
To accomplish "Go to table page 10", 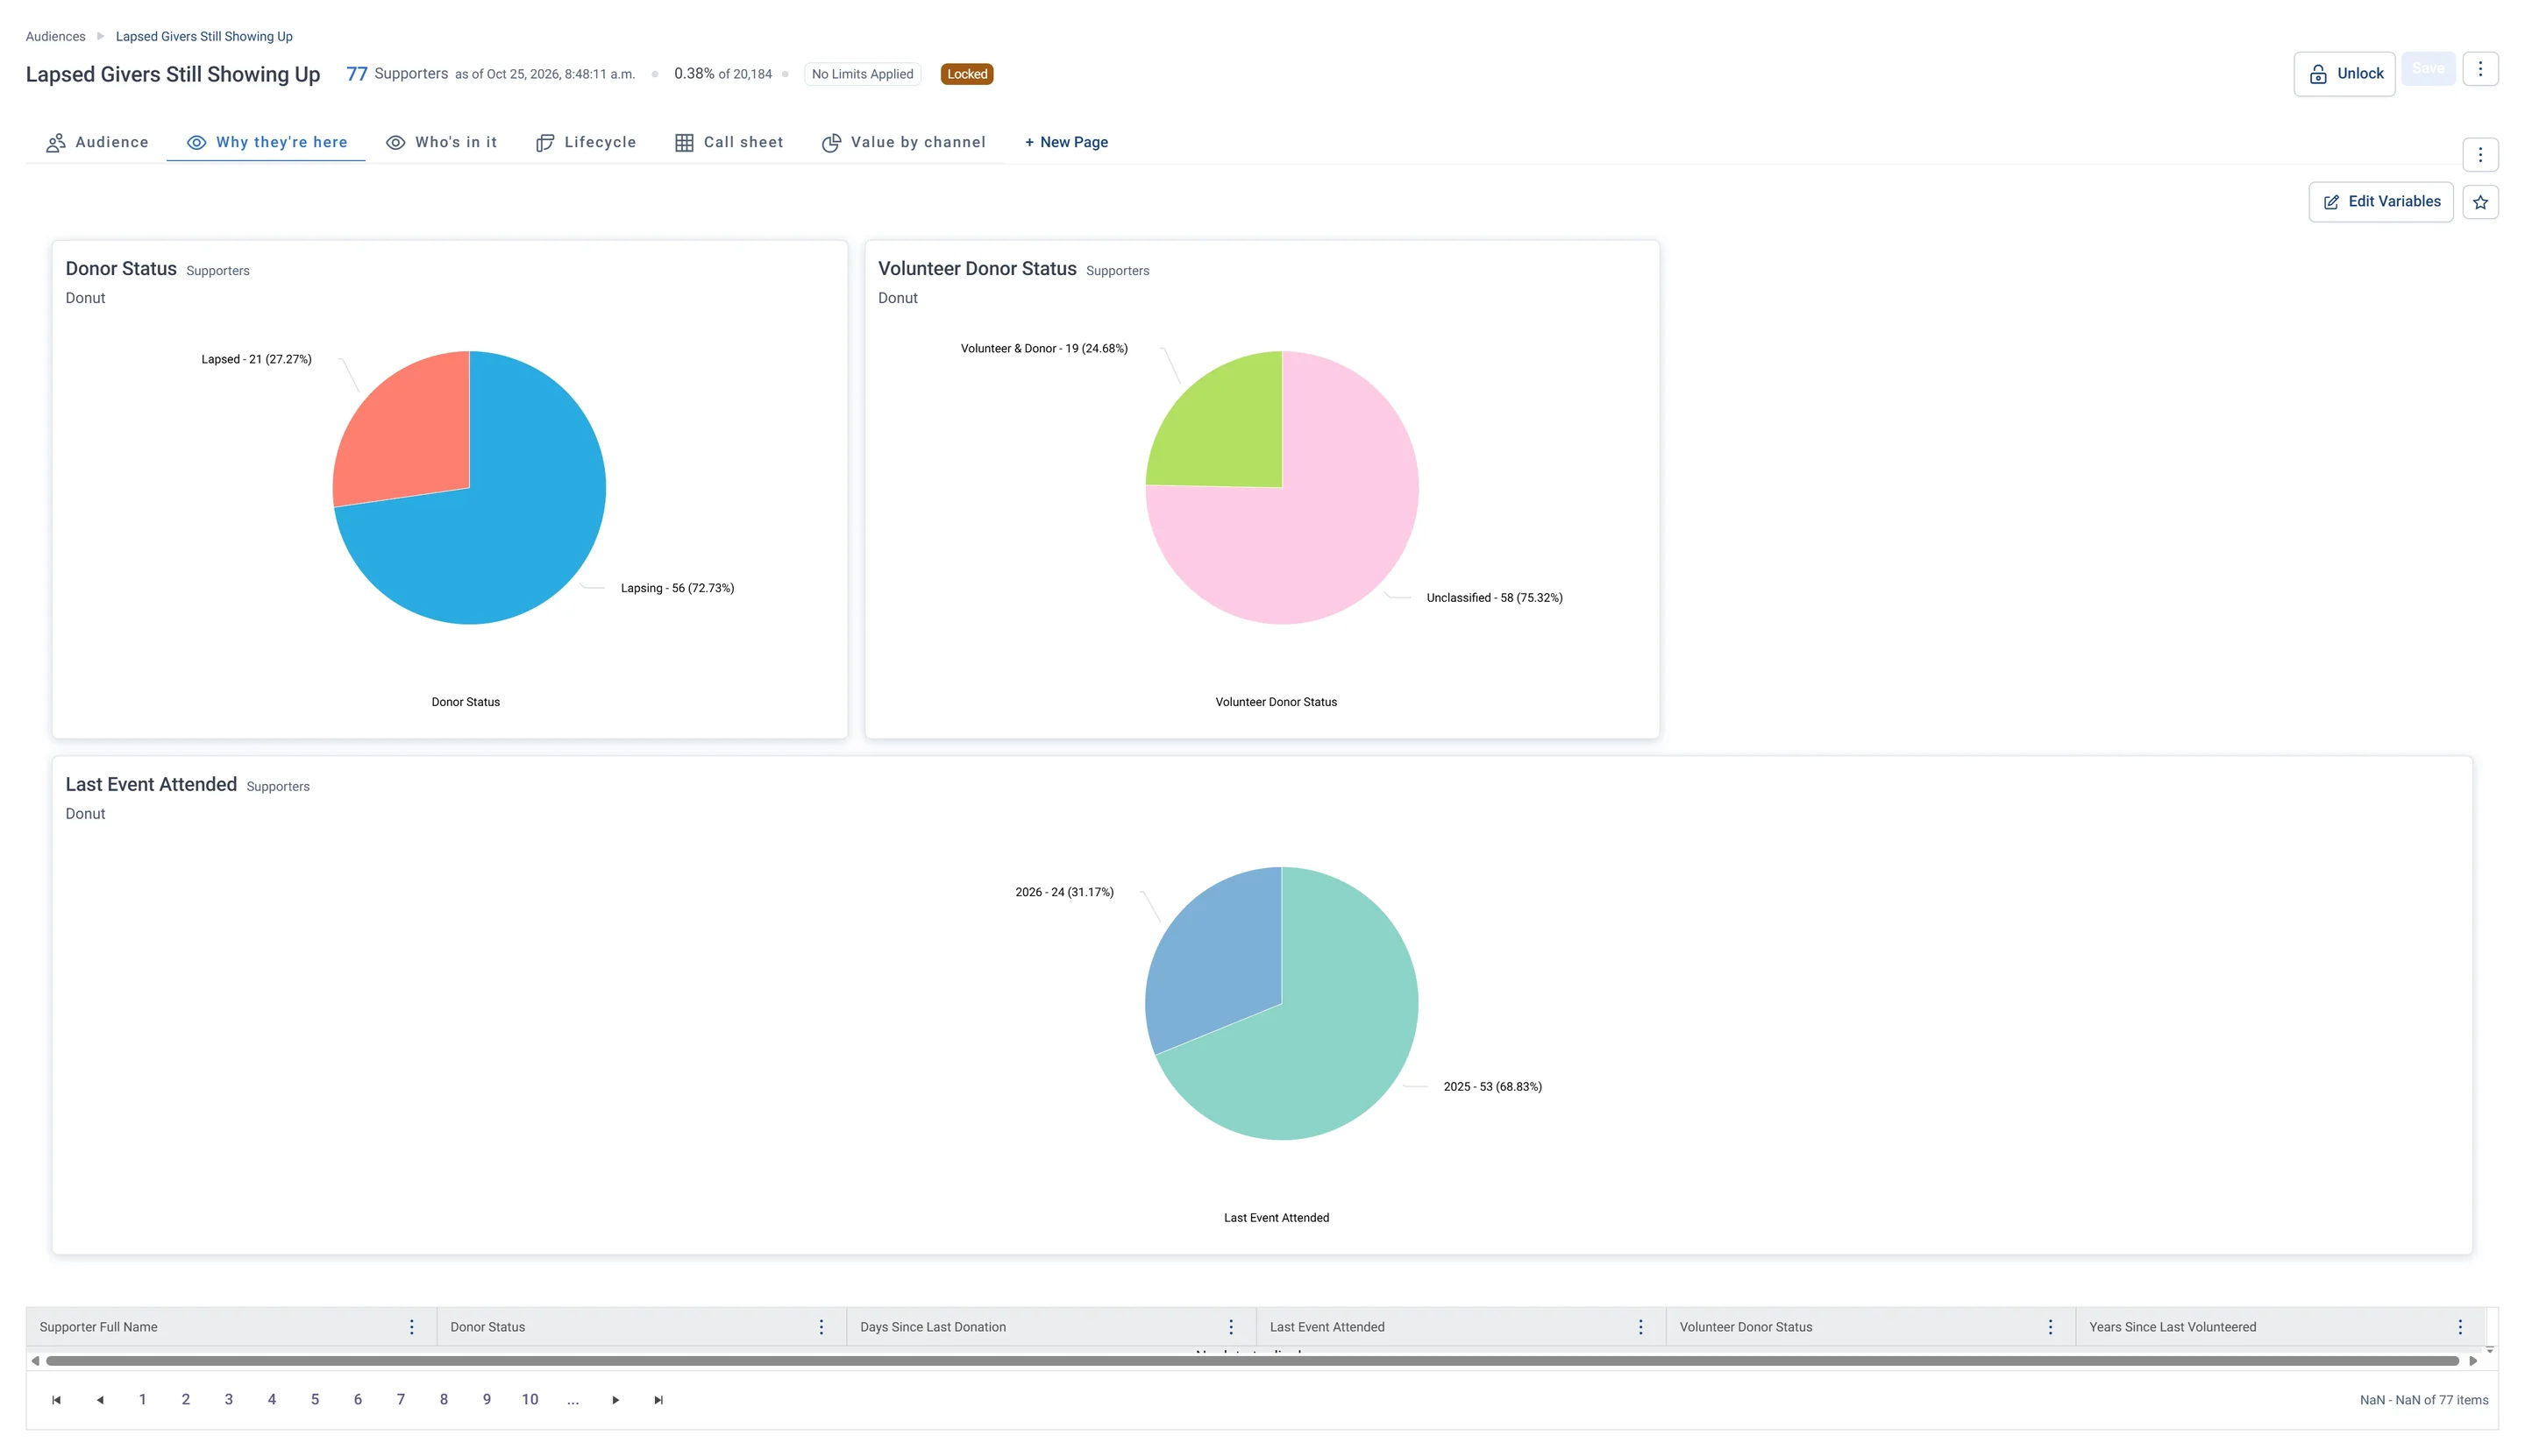I will [530, 1399].
